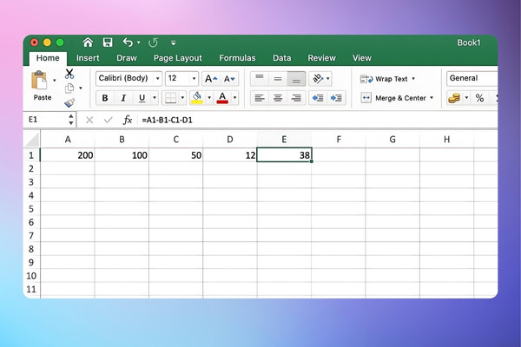Image resolution: width=521 pixels, height=347 pixels.
Task: Set Top Align for cell
Action: pyautogui.click(x=259, y=79)
